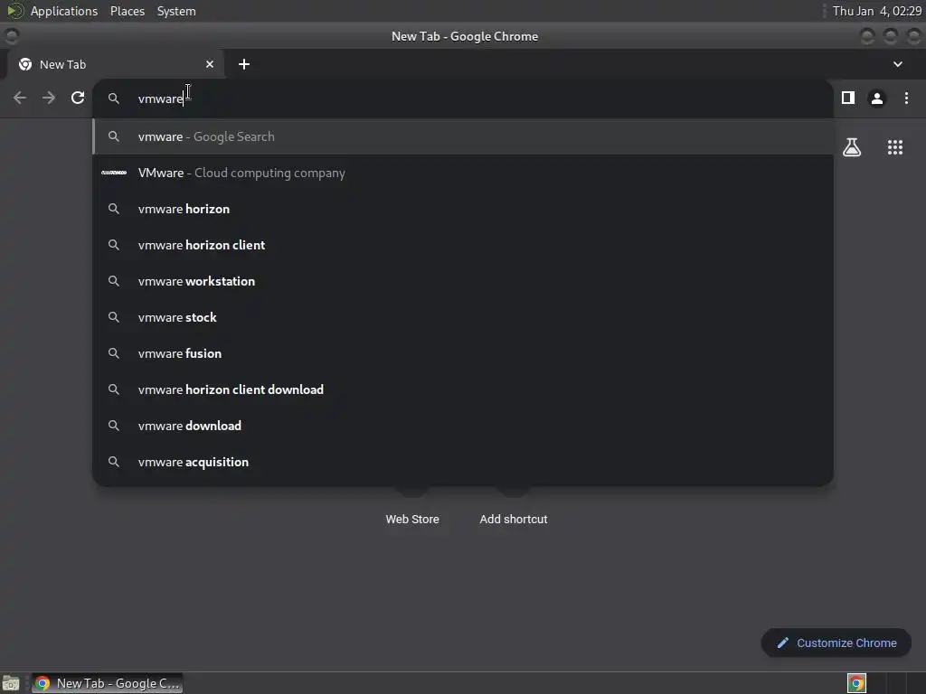Click the VMware logo icon in suggestions
This screenshot has height=694, width=926.
pos(114,173)
